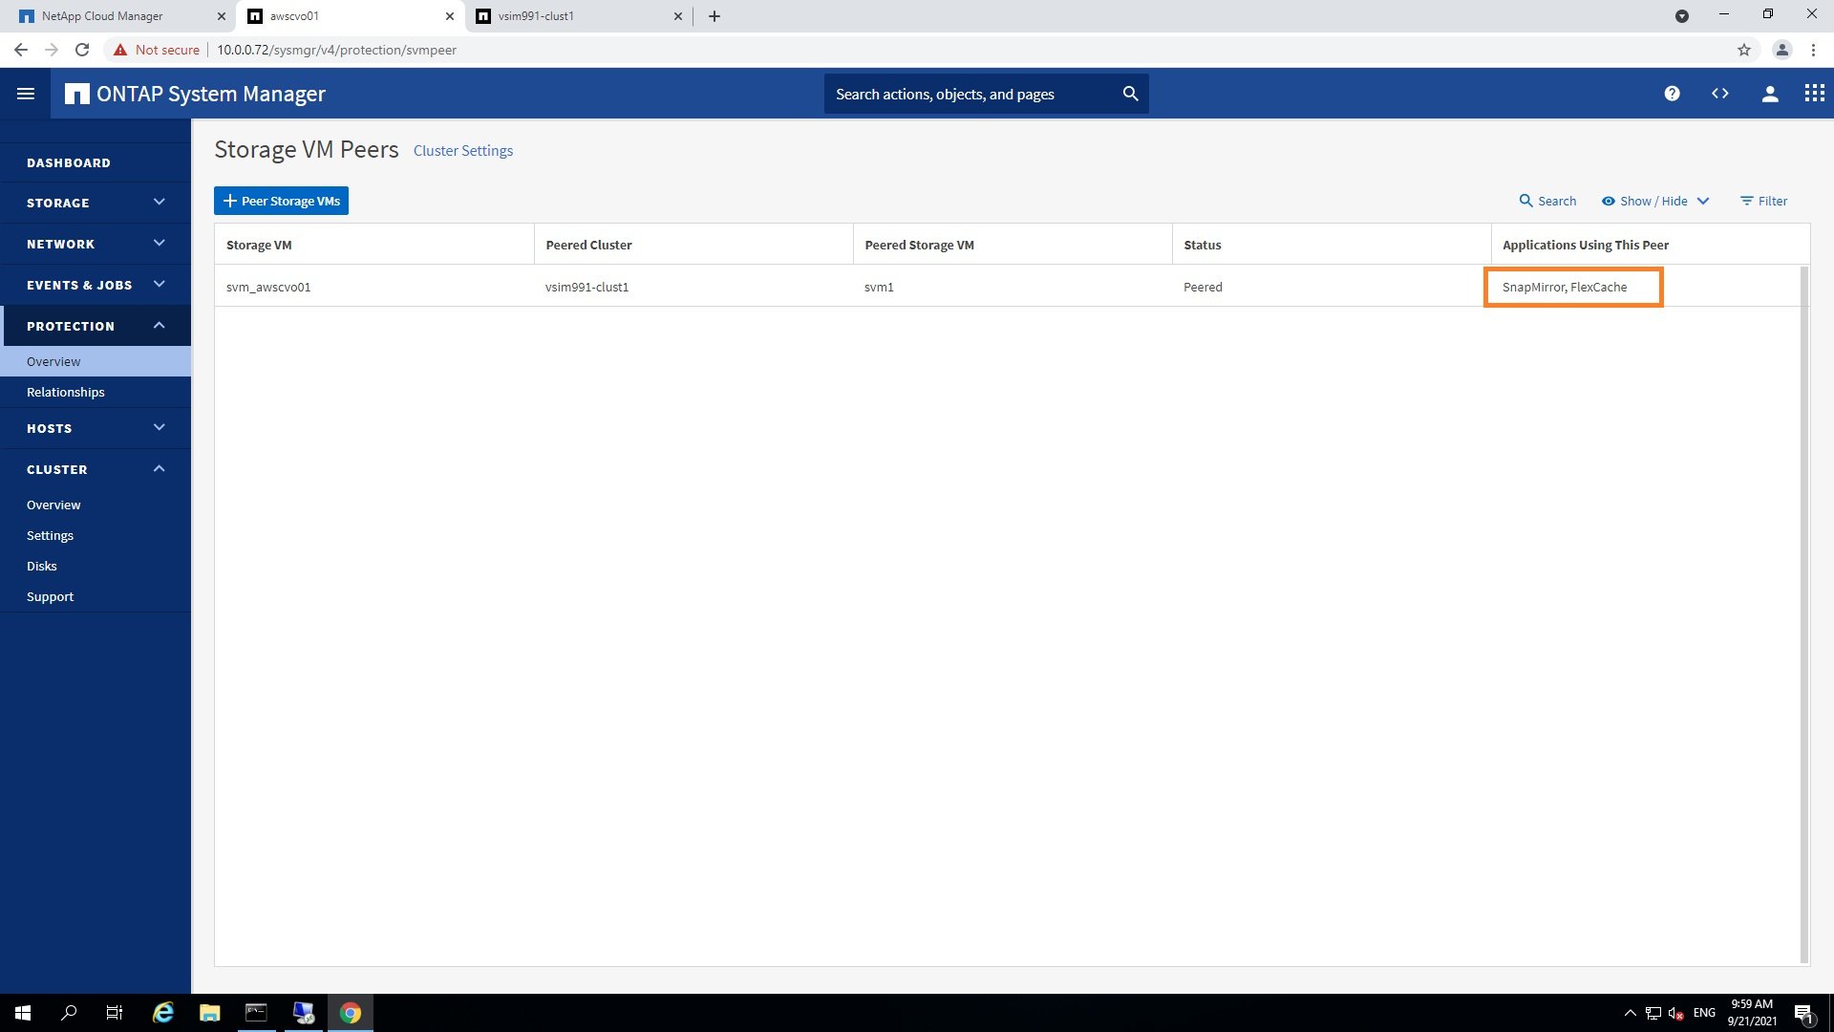Open Relationships under Protection

66,392
